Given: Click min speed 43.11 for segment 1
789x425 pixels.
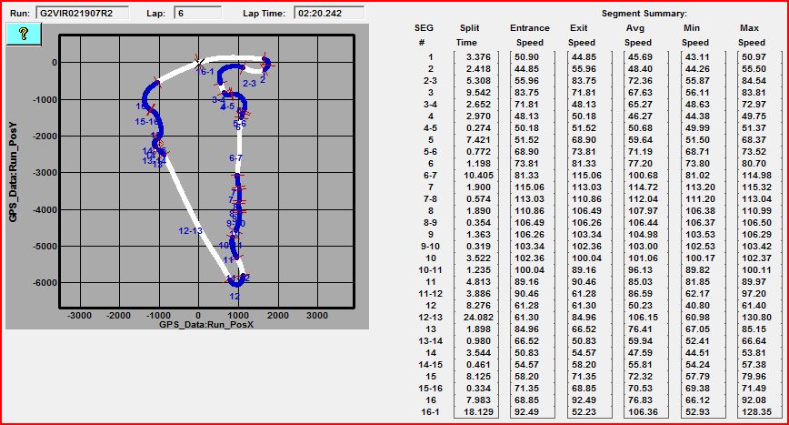Looking at the screenshot, I should tap(697, 57).
